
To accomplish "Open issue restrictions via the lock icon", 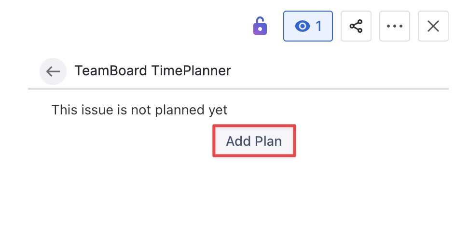I will [x=260, y=26].
